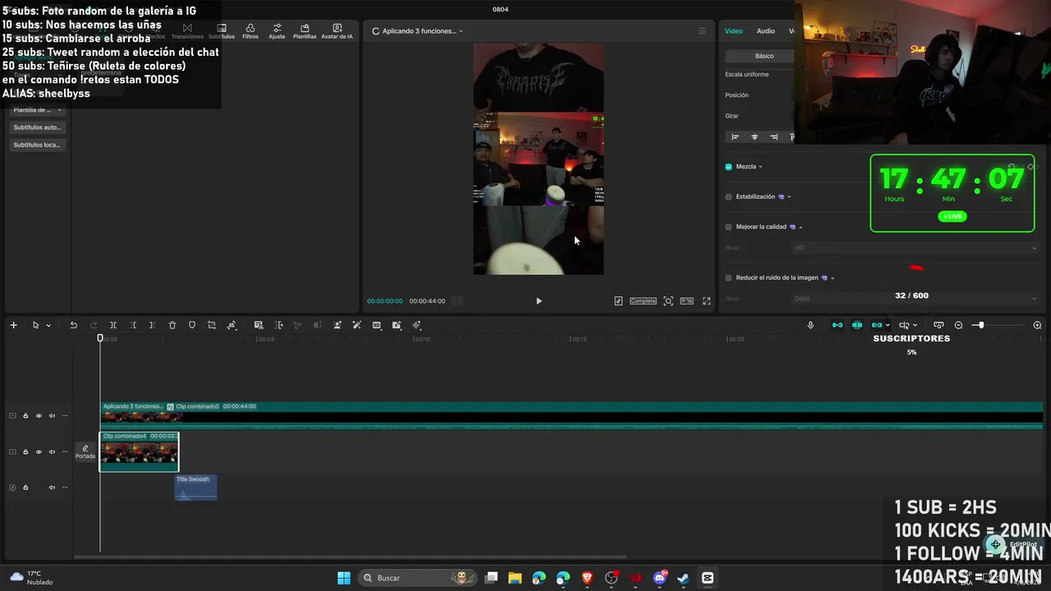Open fullscreen preview

click(x=706, y=301)
